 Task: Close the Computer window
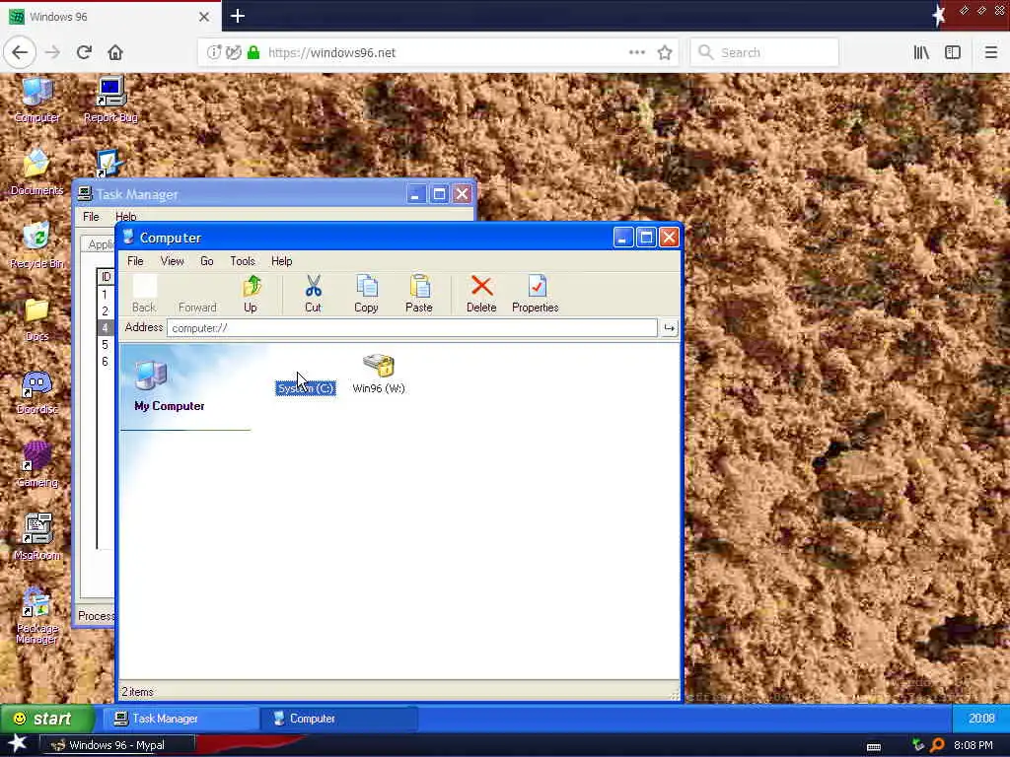click(x=670, y=238)
